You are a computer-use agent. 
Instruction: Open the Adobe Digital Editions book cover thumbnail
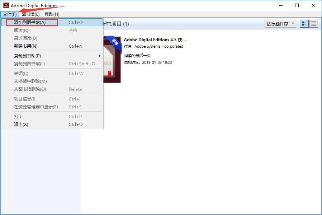(x=112, y=60)
